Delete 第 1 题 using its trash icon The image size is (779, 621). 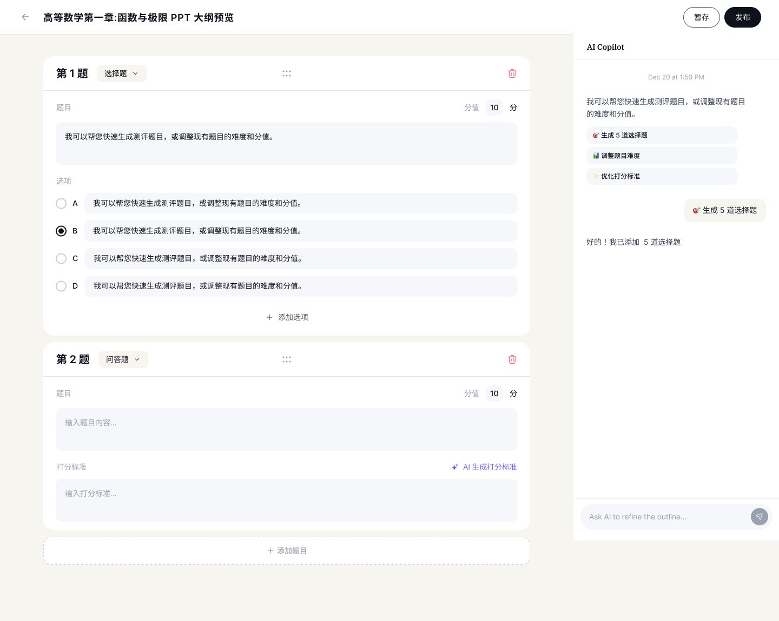click(x=512, y=74)
